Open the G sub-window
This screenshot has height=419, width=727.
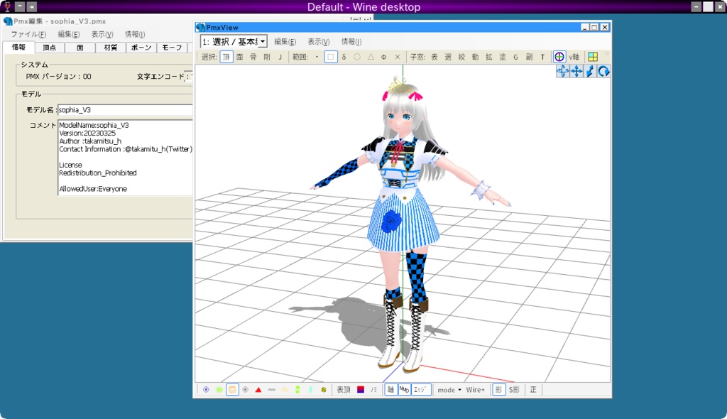click(x=515, y=57)
